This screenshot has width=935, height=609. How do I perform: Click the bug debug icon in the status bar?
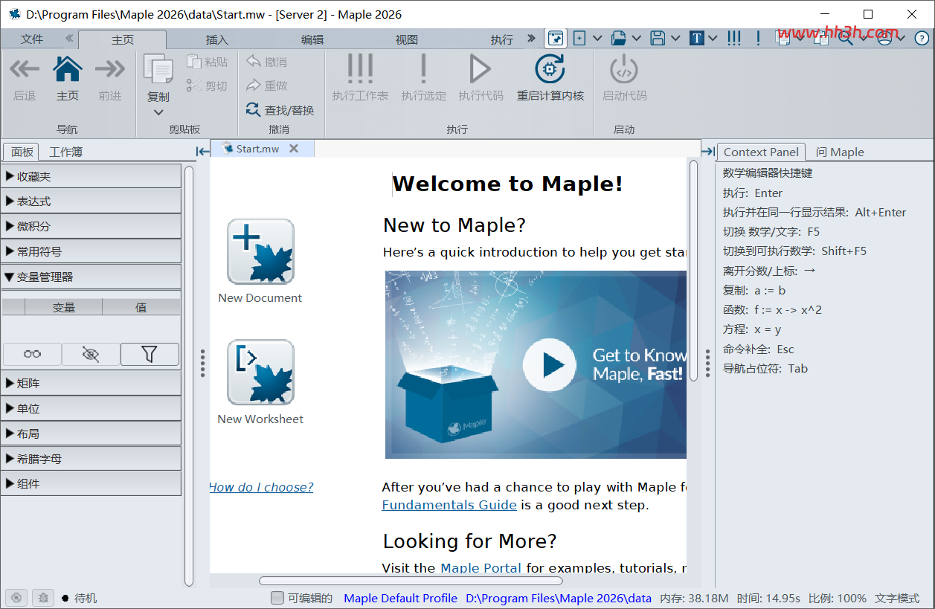click(x=43, y=597)
